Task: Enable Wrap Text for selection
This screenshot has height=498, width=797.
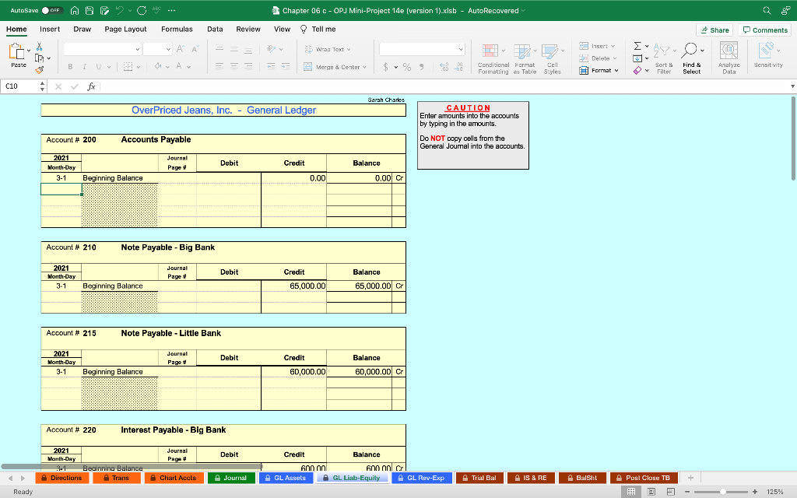Action: (x=325, y=47)
